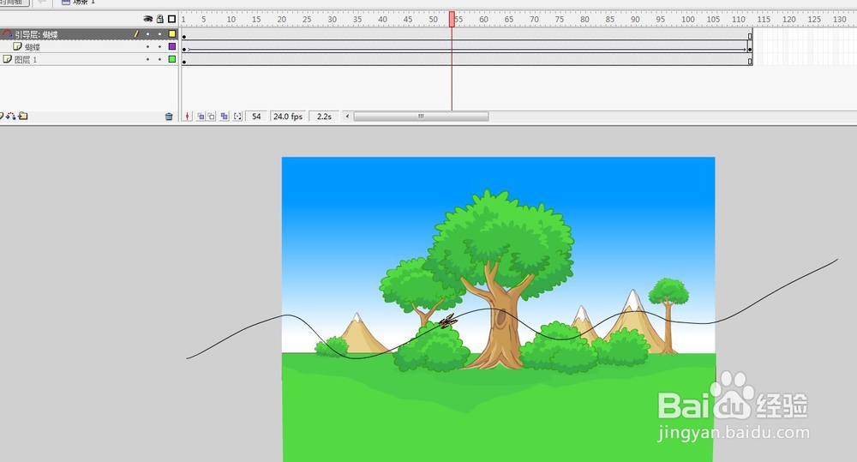857x462 pixels.
Task: Click the center frame button
Action: click(x=187, y=117)
